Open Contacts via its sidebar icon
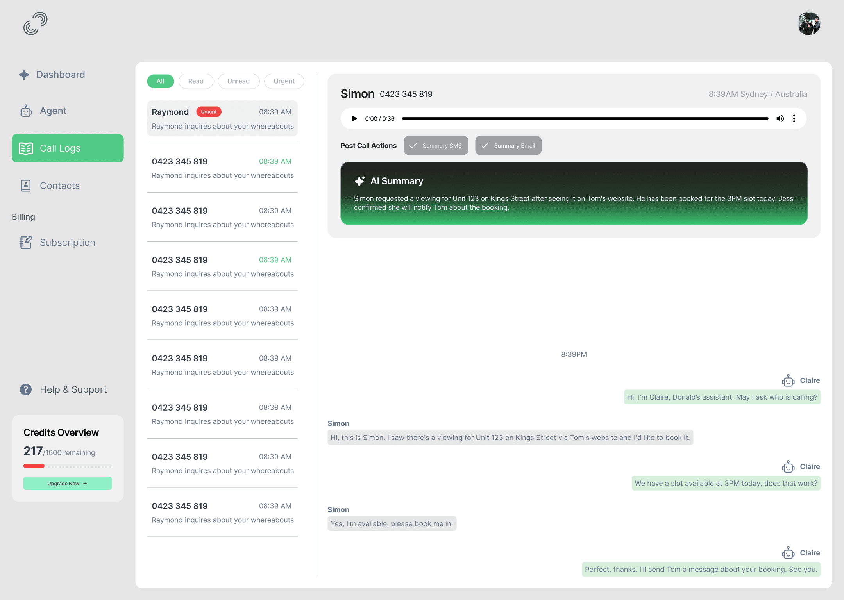This screenshot has height=600, width=844. pos(26,186)
